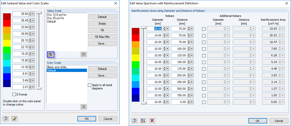291x126 pixels.
Task: Select 'Default' in the Color Scale list
Action: pyautogui.click(x=67, y=70)
